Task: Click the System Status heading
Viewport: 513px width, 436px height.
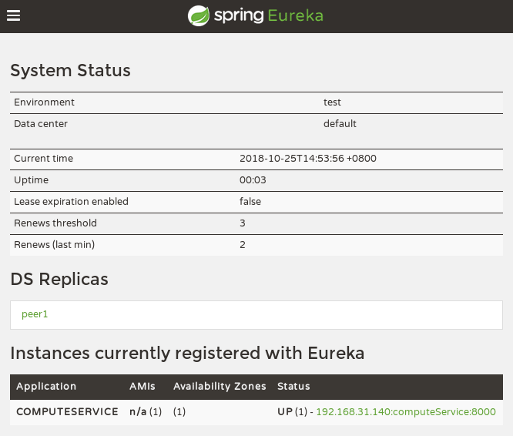Action: pyautogui.click(x=70, y=71)
